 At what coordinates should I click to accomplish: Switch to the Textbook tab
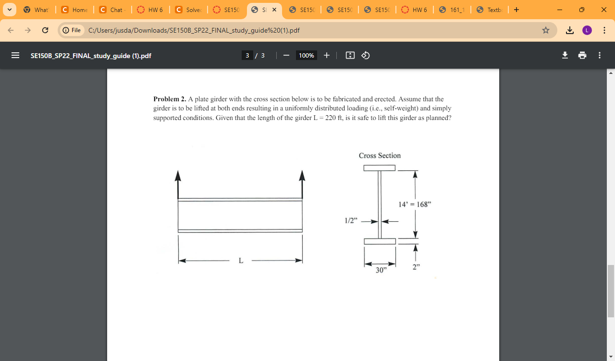click(490, 10)
